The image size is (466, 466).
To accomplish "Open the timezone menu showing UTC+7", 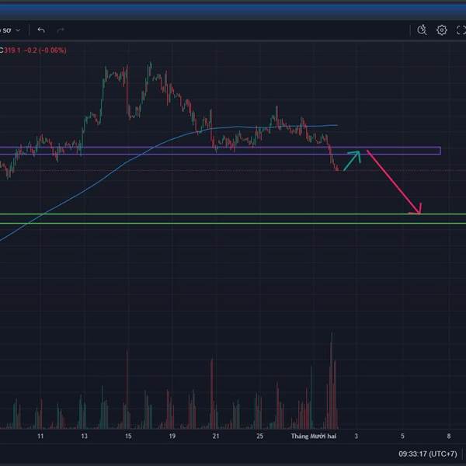I will (426, 454).
